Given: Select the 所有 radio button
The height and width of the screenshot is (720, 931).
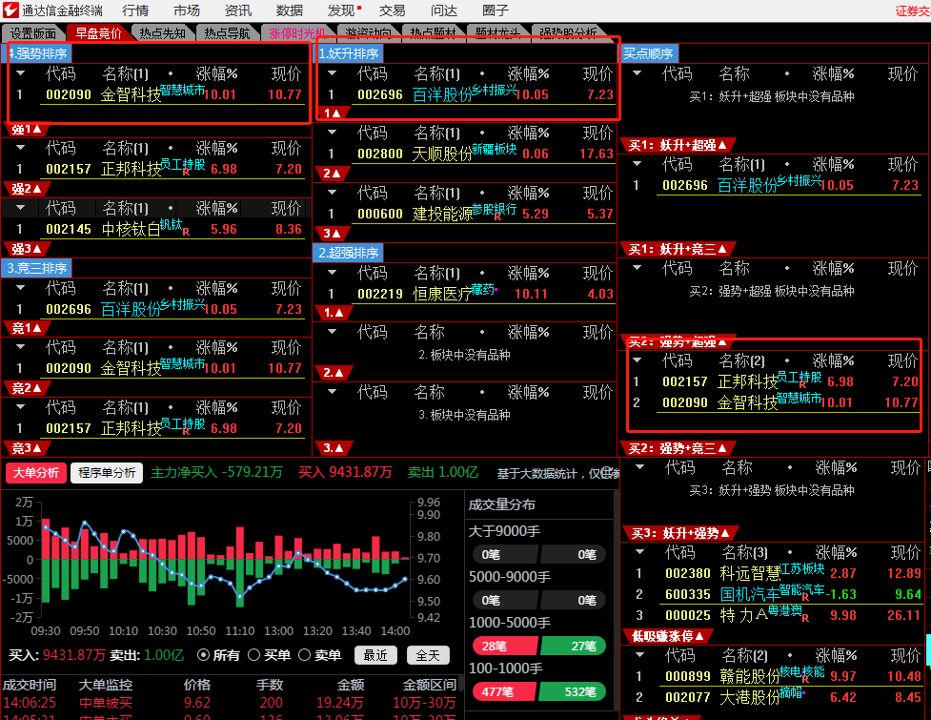Looking at the screenshot, I should tap(203, 655).
